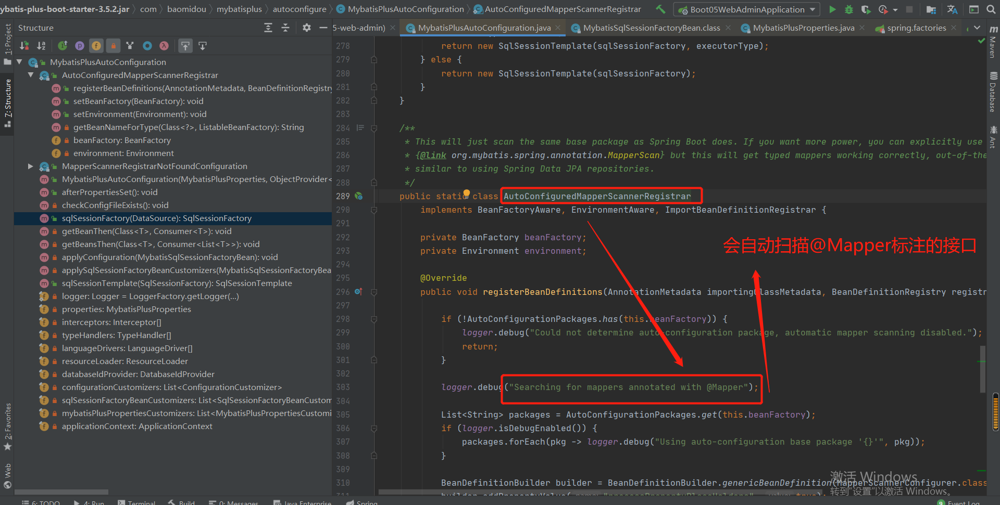Screen dimensions: 1000x505
Task: Open Structure panel settings gear
Action: (307, 28)
